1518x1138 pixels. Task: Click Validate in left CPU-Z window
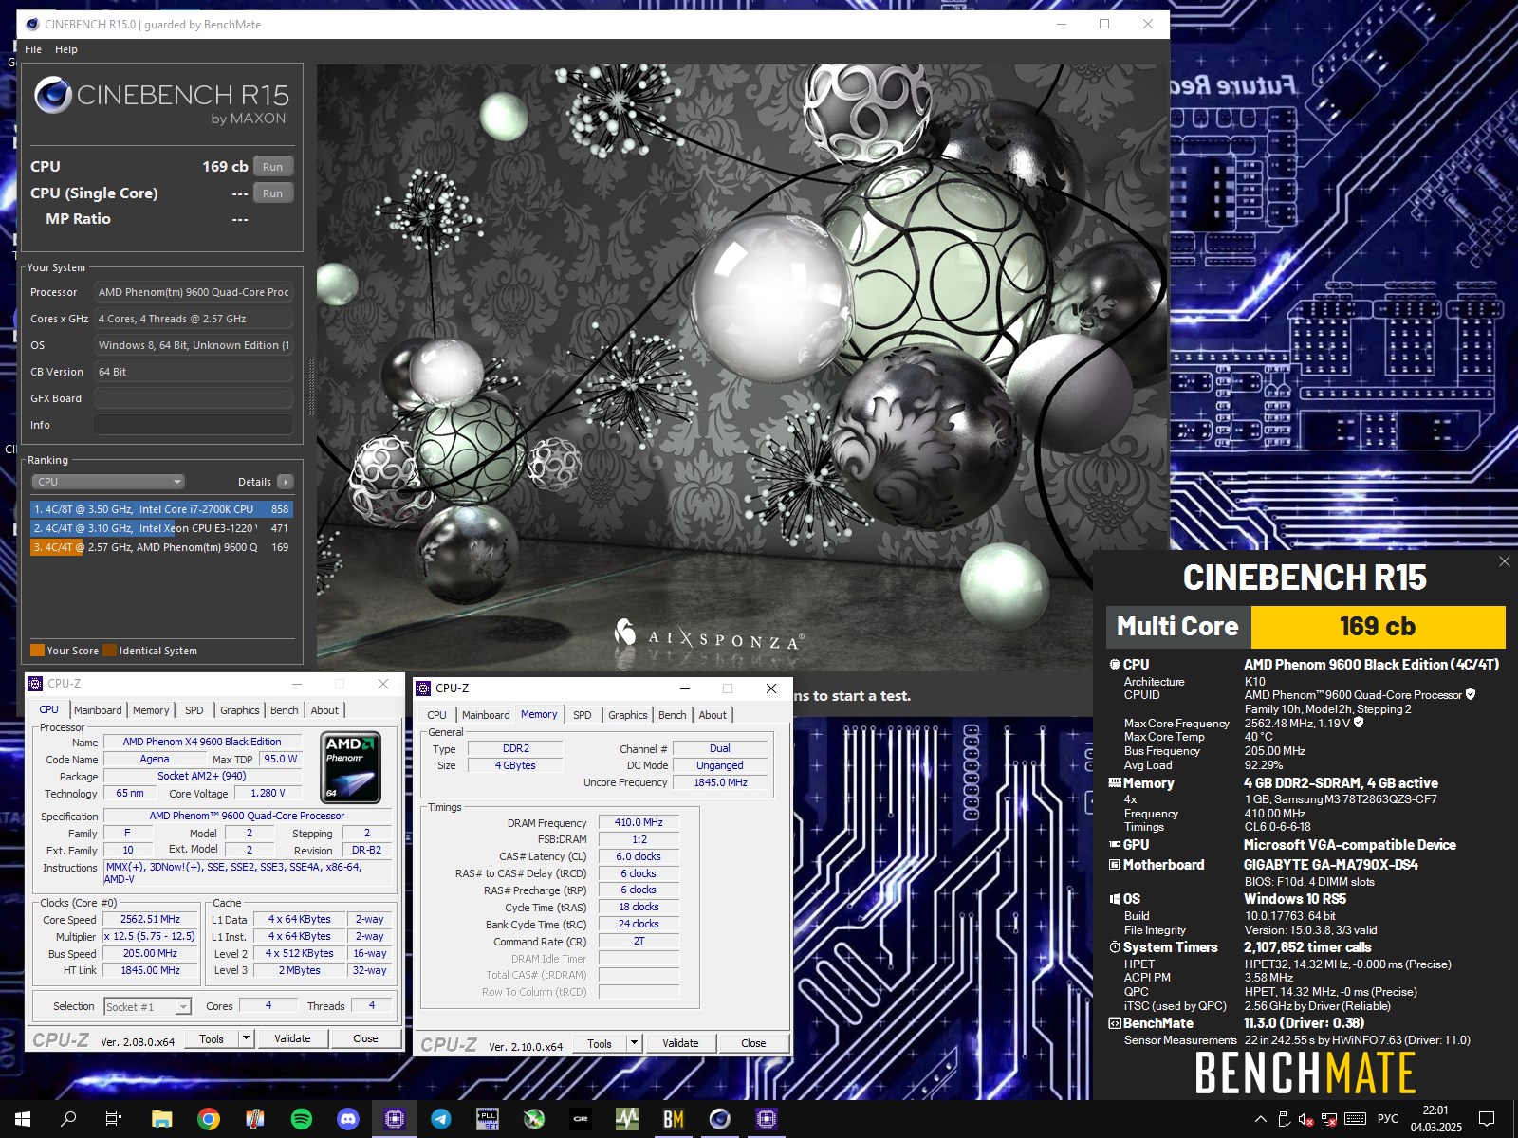pos(292,1038)
